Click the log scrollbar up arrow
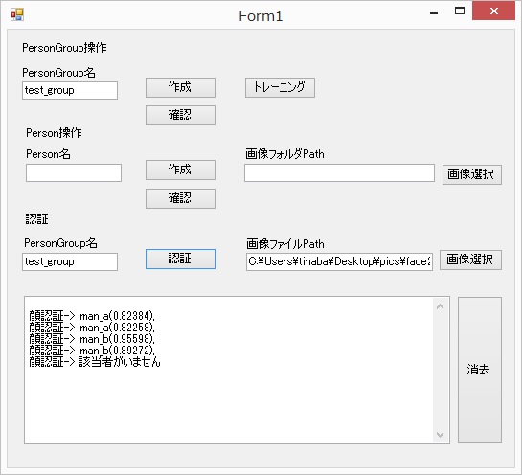 point(440,306)
